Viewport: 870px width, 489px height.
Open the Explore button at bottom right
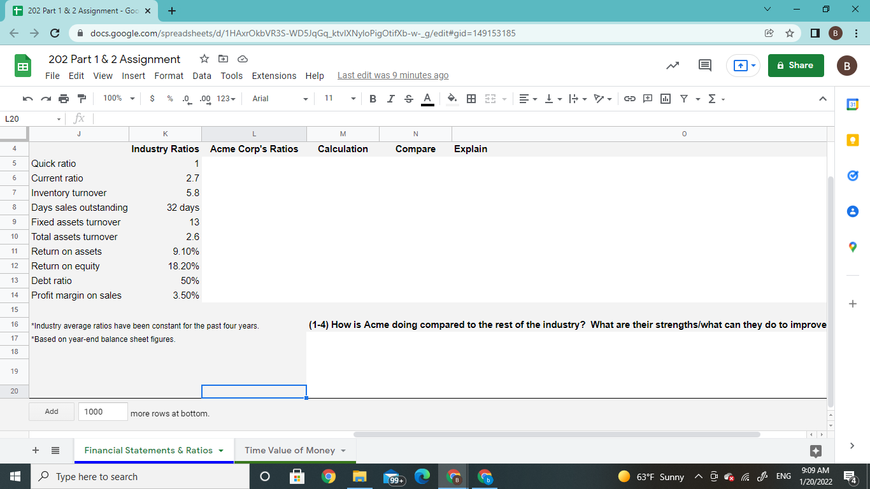815,451
